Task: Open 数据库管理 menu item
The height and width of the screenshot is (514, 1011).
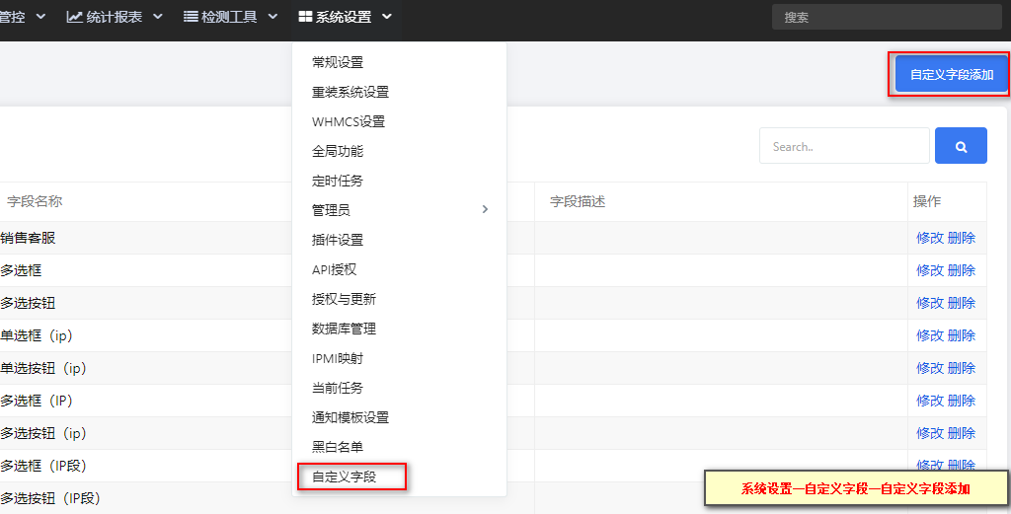Action: pos(344,330)
